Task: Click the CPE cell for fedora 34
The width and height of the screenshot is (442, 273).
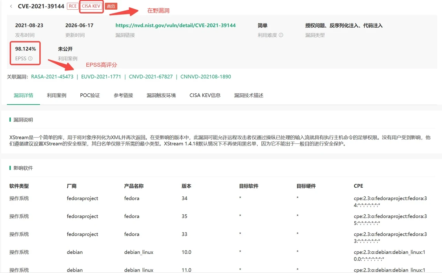Action: (x=391, y=201)
